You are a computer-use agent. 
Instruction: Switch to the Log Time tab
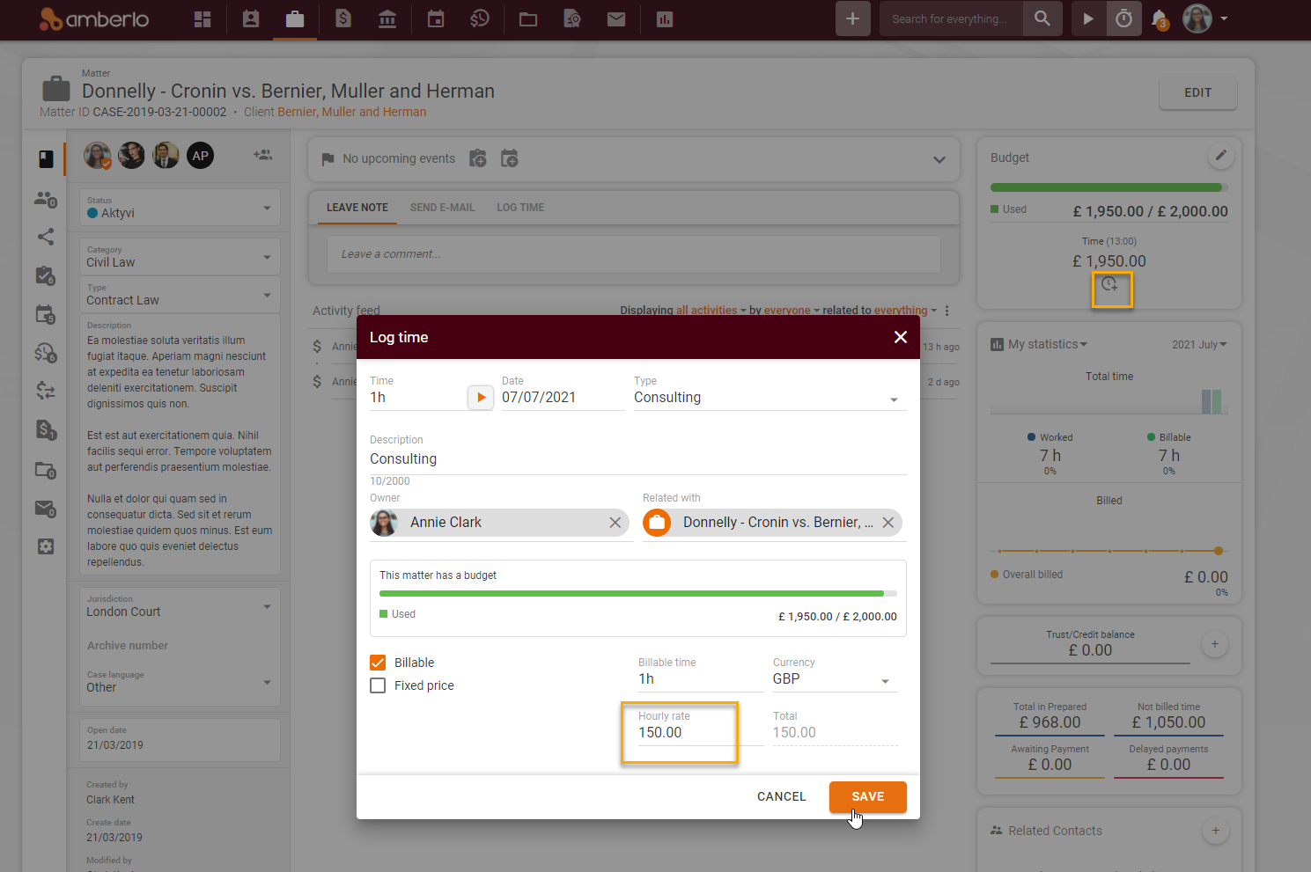520,208
